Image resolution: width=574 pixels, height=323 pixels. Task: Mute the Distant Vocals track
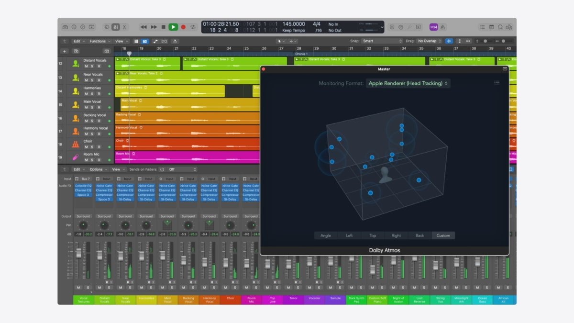[87, 67]
